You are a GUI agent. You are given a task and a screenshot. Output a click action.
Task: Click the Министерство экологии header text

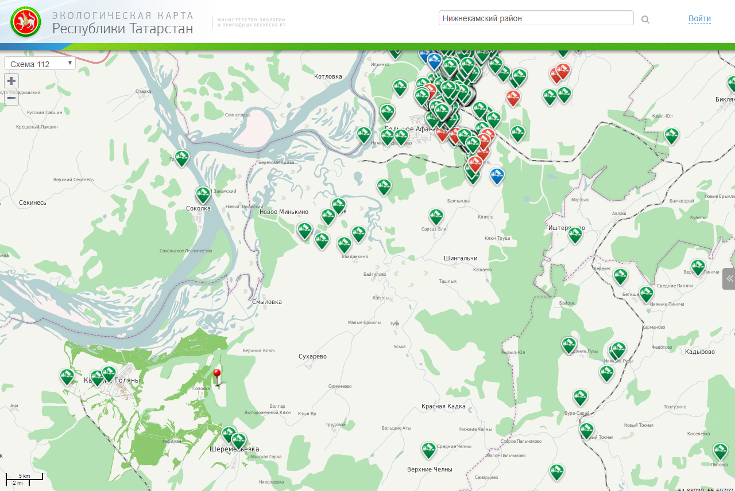[252, 22]
